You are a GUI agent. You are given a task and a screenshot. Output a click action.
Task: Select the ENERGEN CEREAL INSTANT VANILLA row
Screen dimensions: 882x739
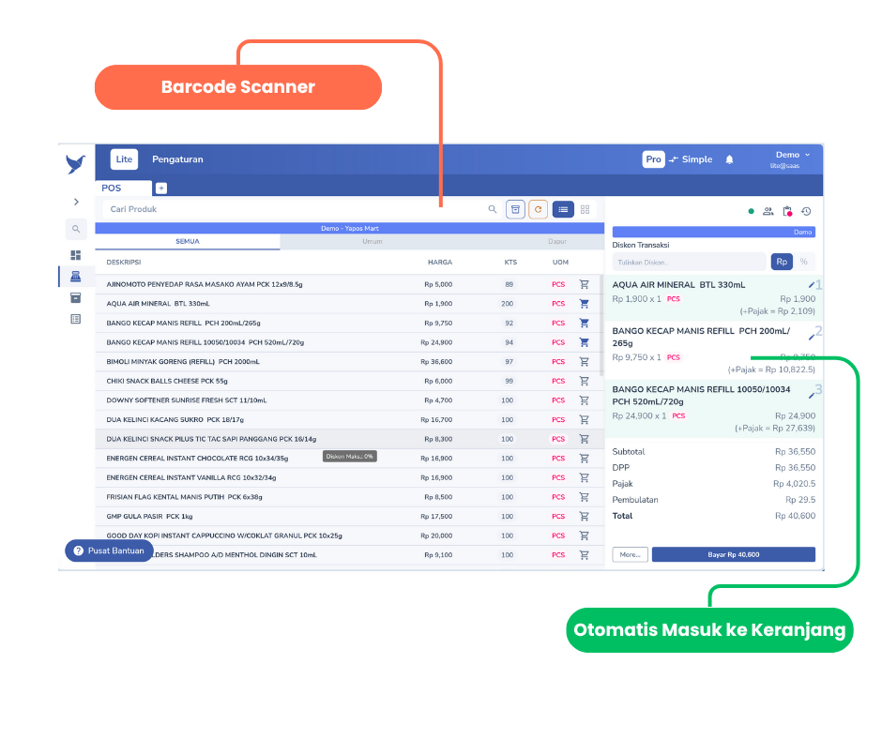click(350, 478)
